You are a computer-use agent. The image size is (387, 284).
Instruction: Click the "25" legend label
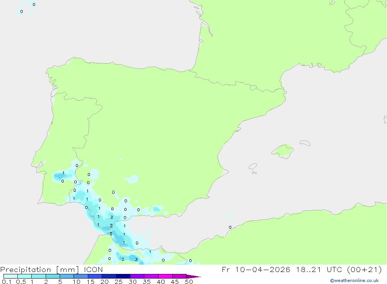[119, 282]
